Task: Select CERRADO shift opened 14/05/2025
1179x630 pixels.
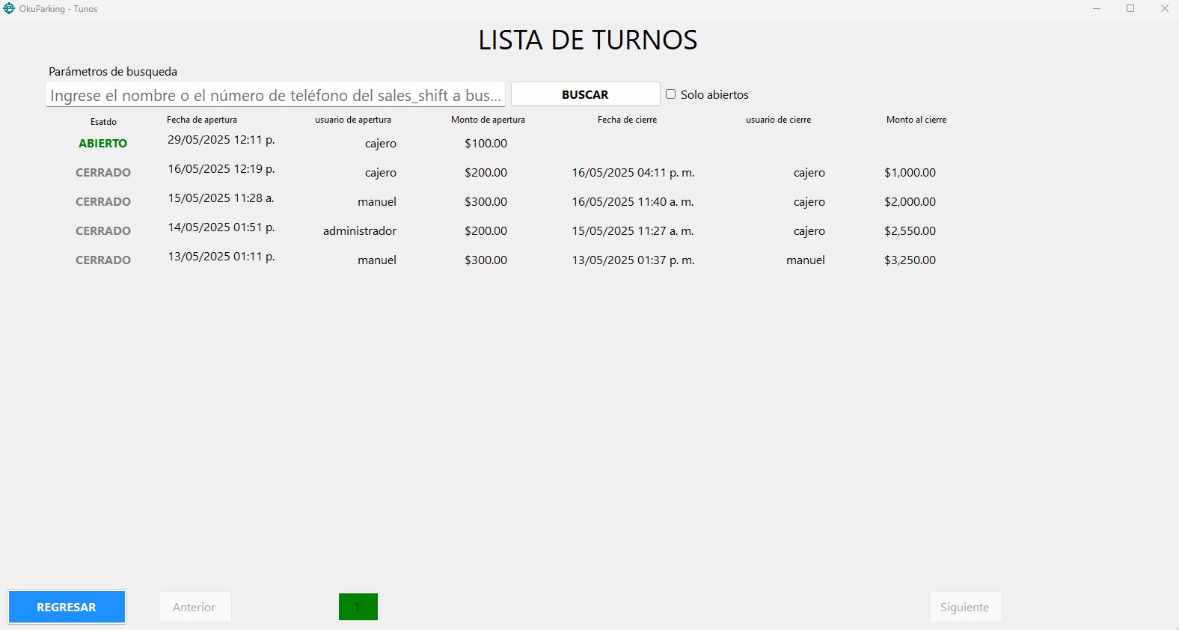Action: [103, 230]
